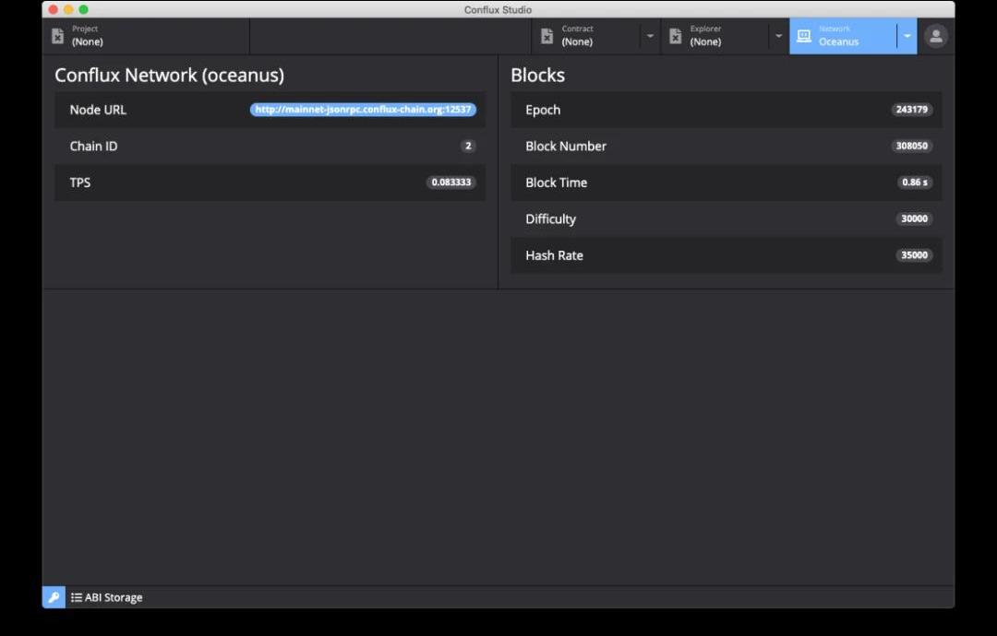Click the mainnet node URL badge
Screen dimensions: 997x636
[x=363, y=109]
